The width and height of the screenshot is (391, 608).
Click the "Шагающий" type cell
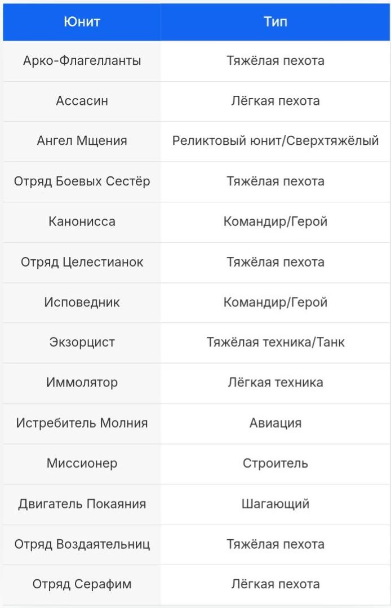tap(276, 504)
